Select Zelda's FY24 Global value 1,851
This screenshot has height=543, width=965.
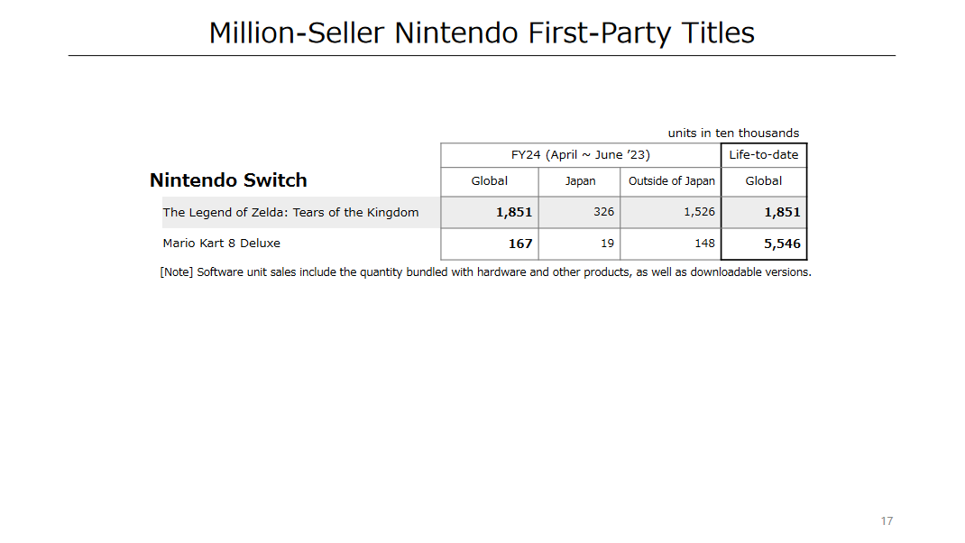(x=514, y=213)
